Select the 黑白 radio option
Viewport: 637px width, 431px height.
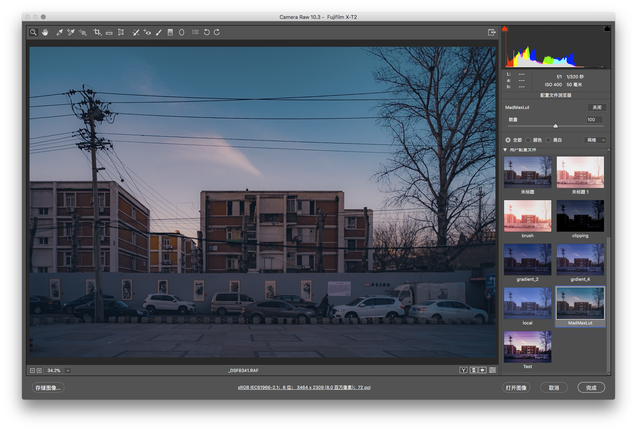click(550, 140)
